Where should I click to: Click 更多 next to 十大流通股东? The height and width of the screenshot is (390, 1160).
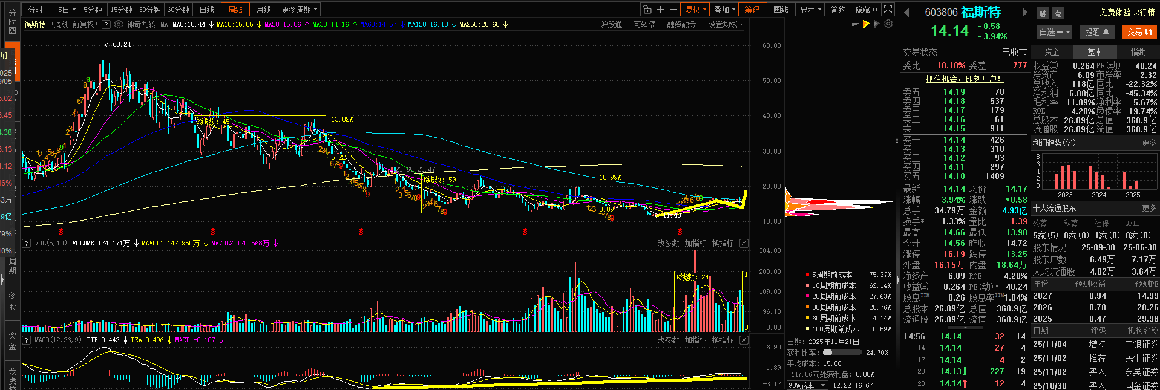coord(1149,208)
